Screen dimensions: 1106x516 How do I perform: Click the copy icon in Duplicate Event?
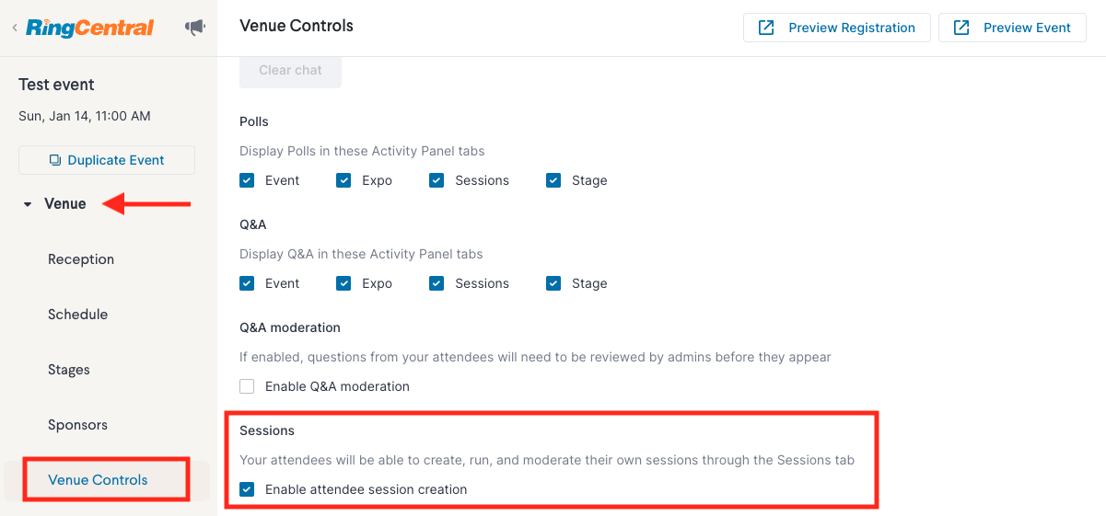coord(55,160)
